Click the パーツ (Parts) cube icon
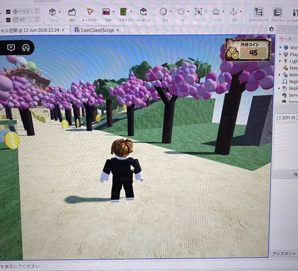The width and height of the screenshot is (298, 271). (52, 12)
